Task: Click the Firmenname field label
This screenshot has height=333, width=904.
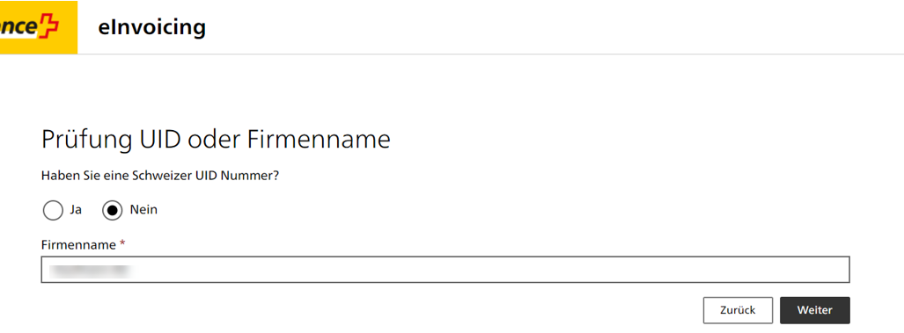Action: point(78,245)
